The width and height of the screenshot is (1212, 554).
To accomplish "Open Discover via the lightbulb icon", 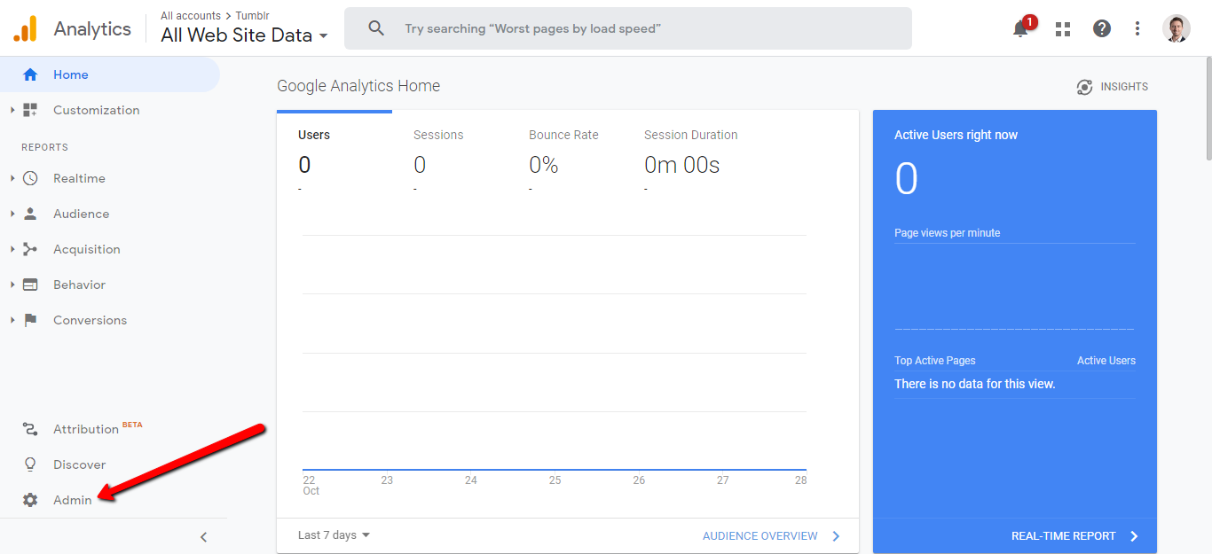I will [30, 464].
